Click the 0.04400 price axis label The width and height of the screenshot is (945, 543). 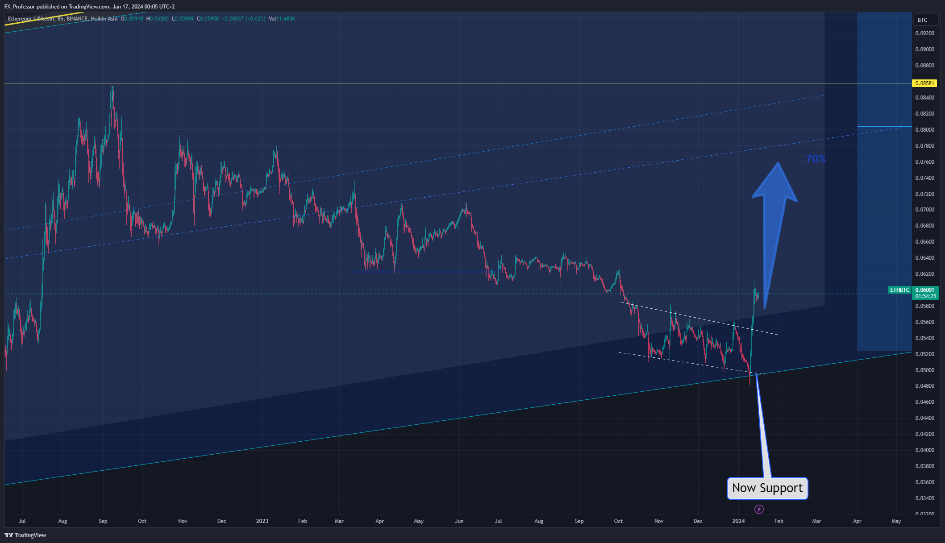tap(924, 418)
